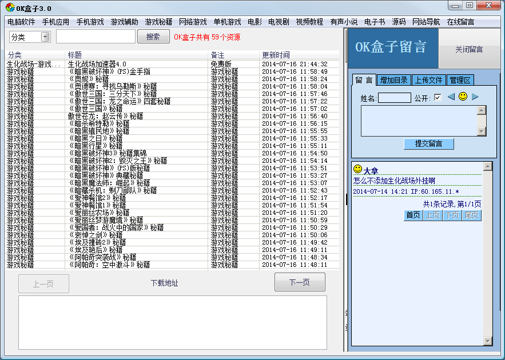Click the right blue arrow beside the smiley
Screen dimensions: 505x360
tap(475, 97)
